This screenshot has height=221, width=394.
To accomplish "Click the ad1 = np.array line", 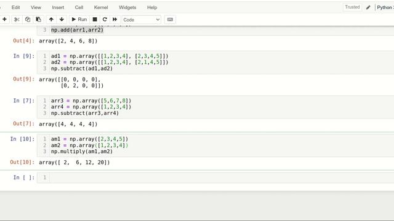I will click(110, 56).
